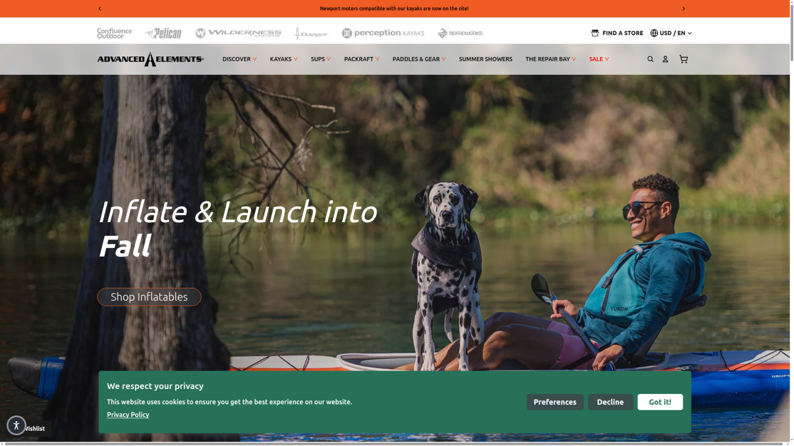794x446 pixels.
Task: Open the Summer Showers menu item
Action: (485, 59)
